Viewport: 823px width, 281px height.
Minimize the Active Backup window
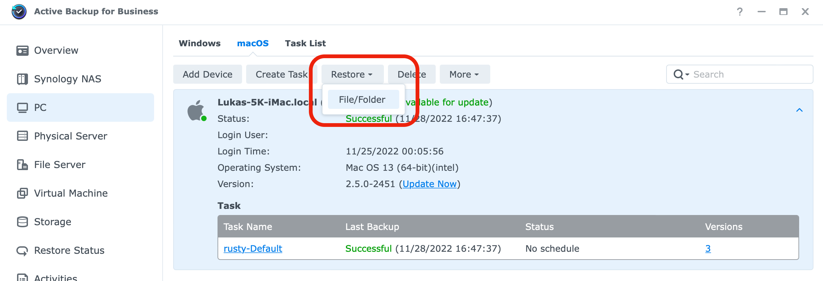click(x=762, y=12)
